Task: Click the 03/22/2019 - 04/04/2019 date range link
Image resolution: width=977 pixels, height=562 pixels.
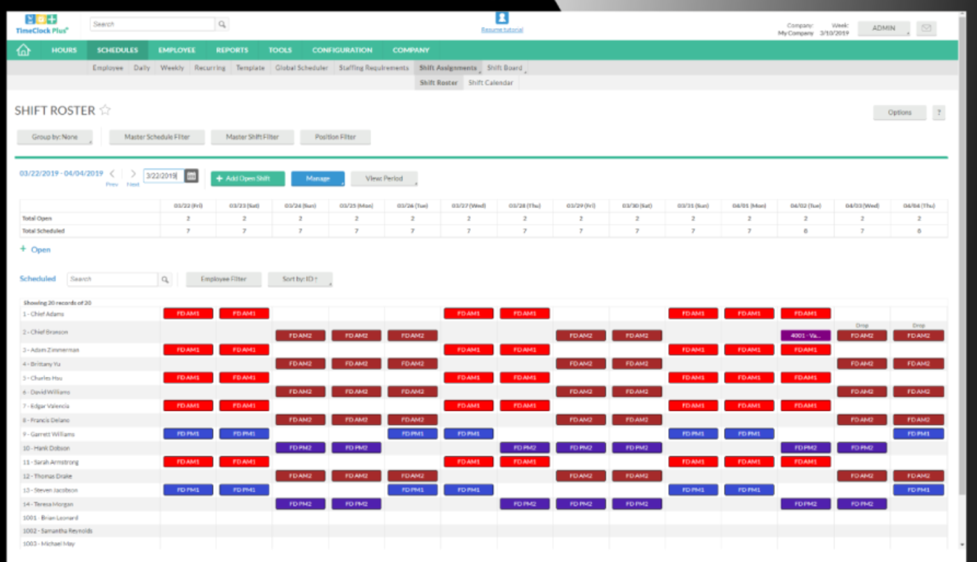Action: pos(61,173)
